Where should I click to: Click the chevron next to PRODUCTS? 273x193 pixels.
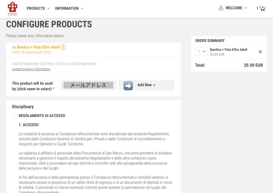49,9
